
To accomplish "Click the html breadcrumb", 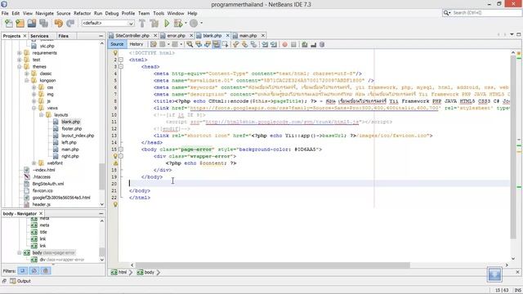I will (119, 272).
